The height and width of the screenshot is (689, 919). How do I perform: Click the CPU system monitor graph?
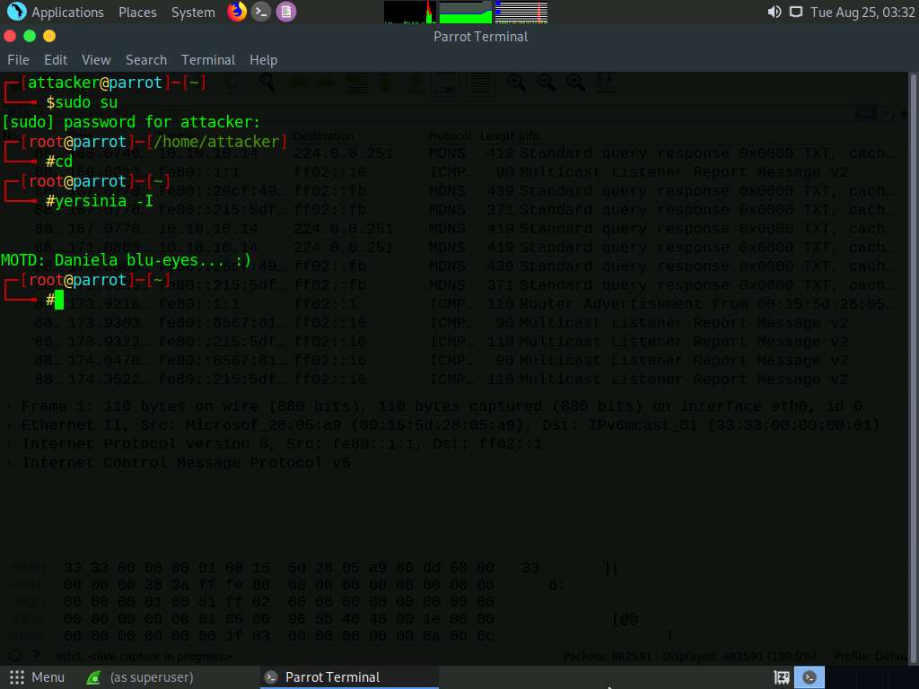[x=409, y=12]
